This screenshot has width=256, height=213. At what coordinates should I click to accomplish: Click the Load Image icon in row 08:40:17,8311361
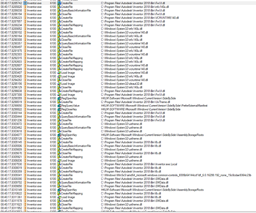59,197
